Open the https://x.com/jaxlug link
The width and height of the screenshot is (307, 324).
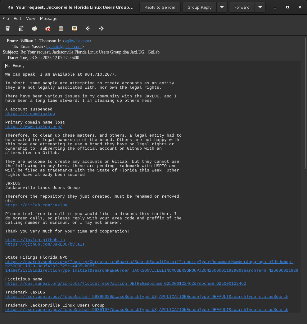[x=30, y=114]
